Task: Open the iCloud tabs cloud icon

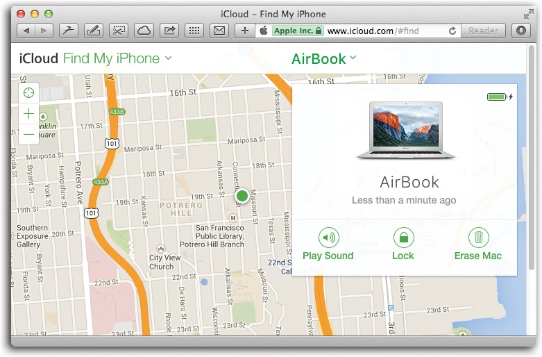Action: (x=144, y=31)
